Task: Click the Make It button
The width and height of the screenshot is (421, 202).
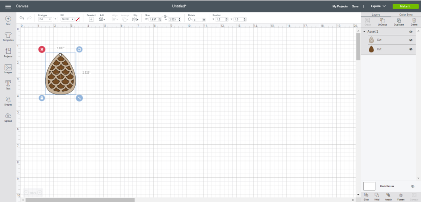Action: click(x=404, y=7)
